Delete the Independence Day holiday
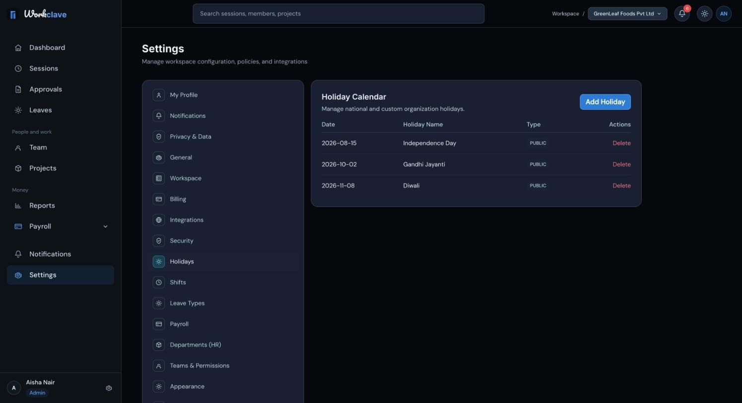742x403 pixels. tap(621, 143)
